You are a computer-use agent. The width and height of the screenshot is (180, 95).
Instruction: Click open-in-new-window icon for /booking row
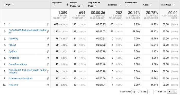click(x=48, y=39)
